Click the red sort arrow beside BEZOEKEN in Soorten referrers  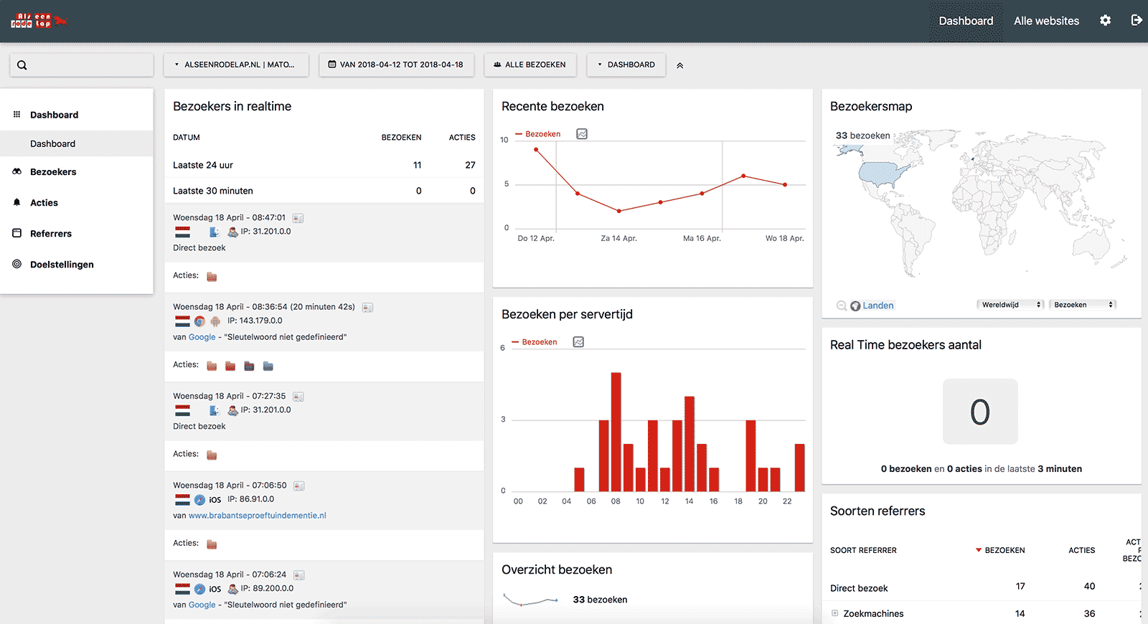[x=978, y=551]
